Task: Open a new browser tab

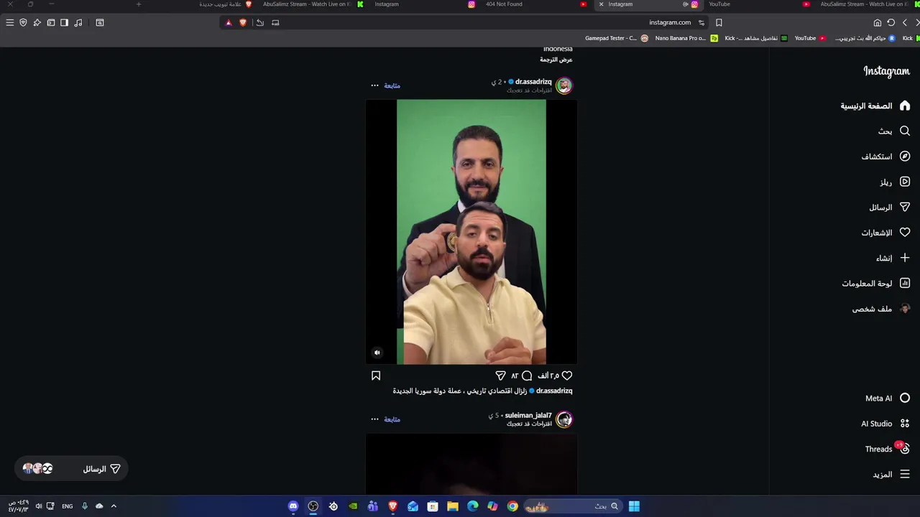Action: tap(138, 4)
